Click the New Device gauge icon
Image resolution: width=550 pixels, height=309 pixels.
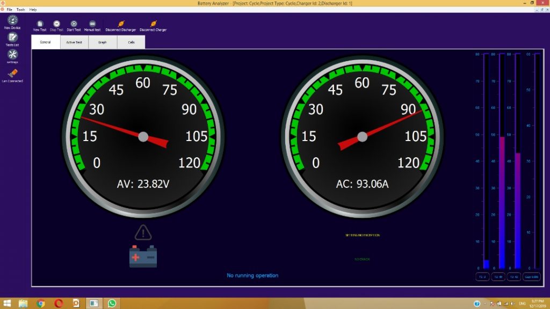tap(12, 20)
